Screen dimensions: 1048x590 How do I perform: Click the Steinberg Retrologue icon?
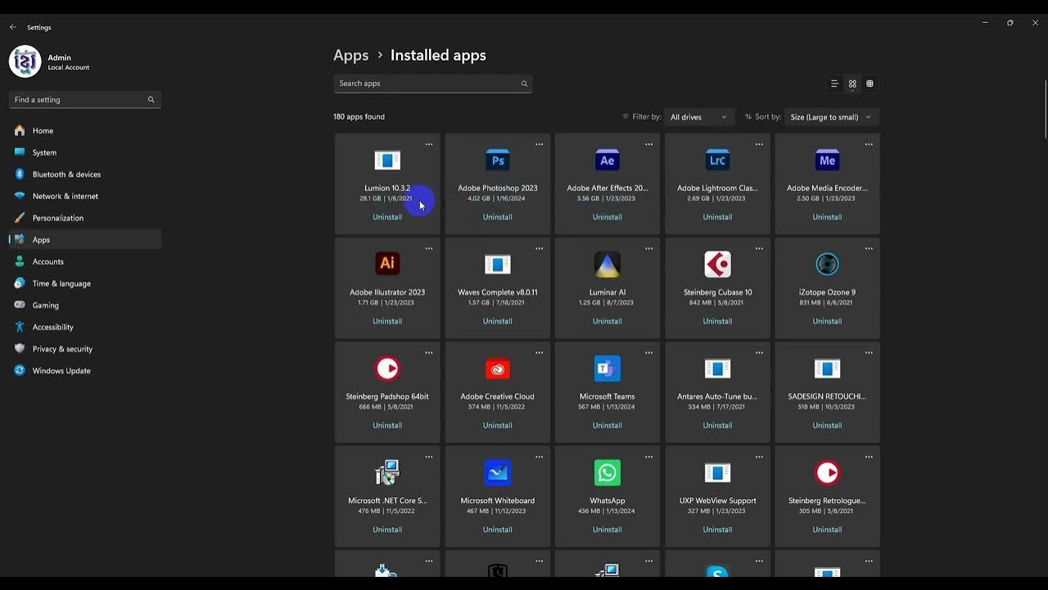(x=827, y=473)
